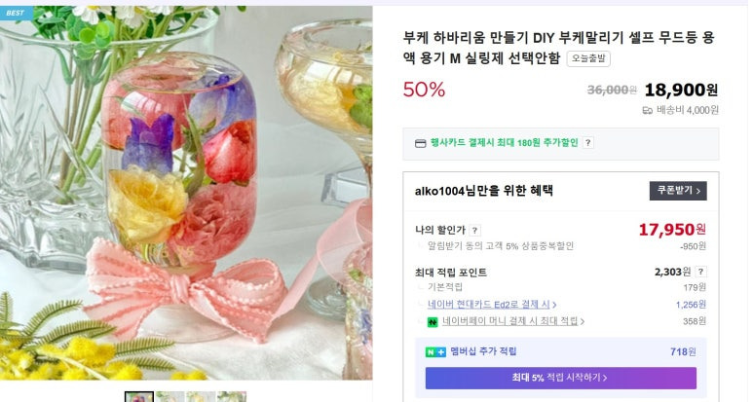Select the second product thumbnail
753x402 pixels.
170,397
